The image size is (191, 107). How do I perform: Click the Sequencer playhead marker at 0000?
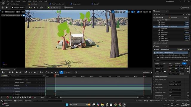[55, 75]
